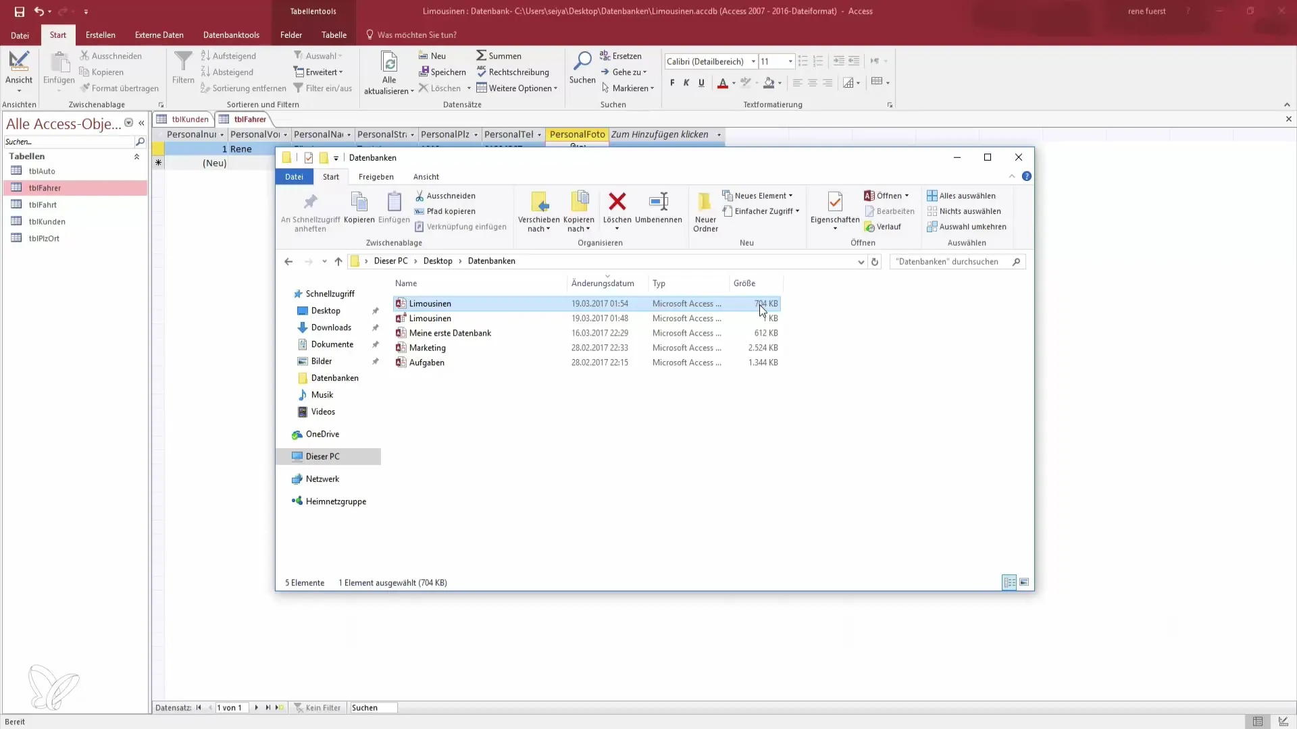Click Pfad kopieren in Explorer ribbon
Image resolution: width=1297 pixels, height=729 pixels.
point(444,211)
